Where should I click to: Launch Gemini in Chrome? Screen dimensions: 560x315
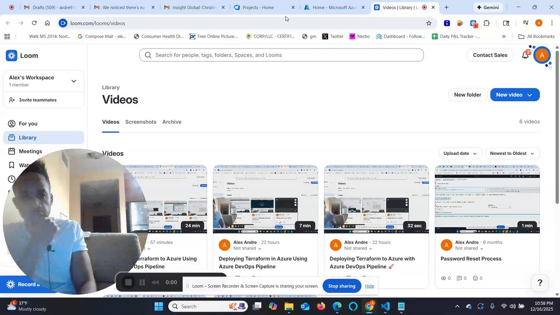point(488,7)
